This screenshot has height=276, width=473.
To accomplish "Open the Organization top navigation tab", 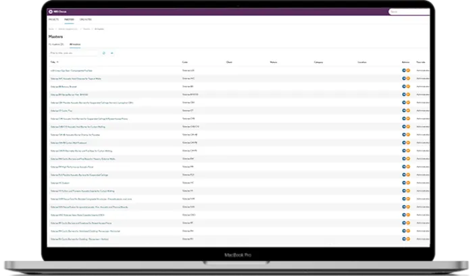I will (86, 20).
